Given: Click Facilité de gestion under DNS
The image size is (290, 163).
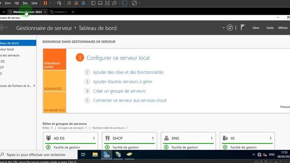Looking at the screenshot, I should [184, 147].
